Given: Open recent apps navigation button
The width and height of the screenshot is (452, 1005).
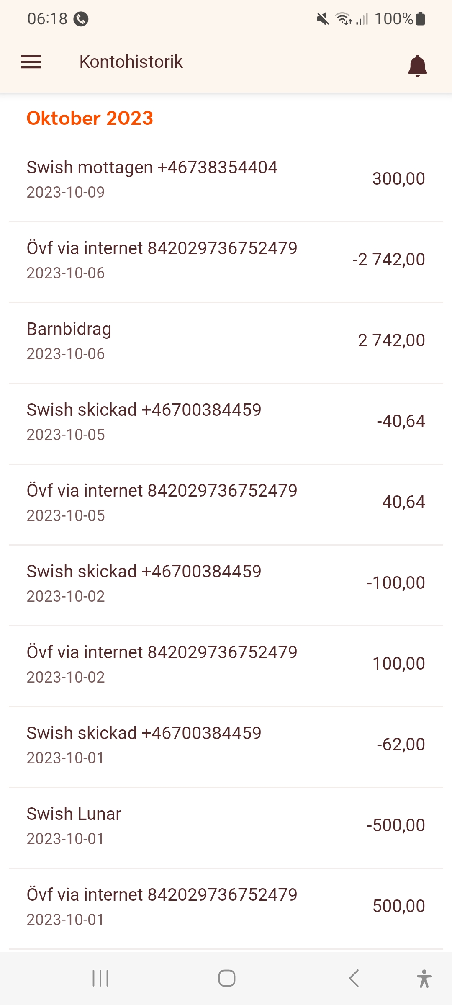Looking at the screenshot, I should point(100,978).
